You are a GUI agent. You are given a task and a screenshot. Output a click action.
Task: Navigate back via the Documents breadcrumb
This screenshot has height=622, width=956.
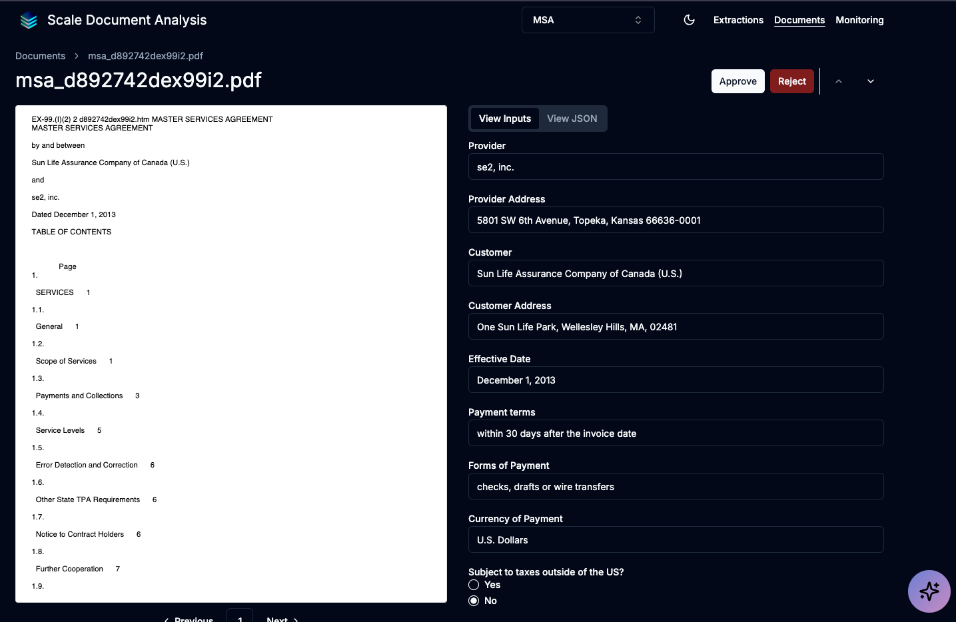pyautogui.click(x=40, y=56)
